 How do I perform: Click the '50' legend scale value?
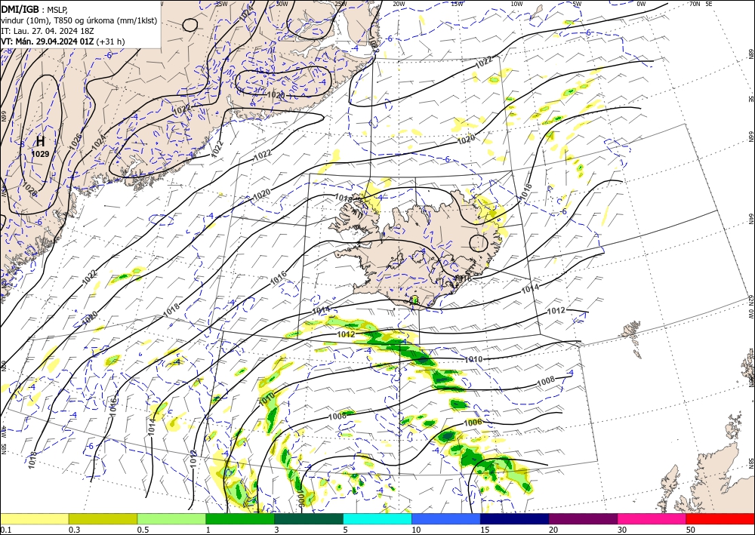(691, 530)
